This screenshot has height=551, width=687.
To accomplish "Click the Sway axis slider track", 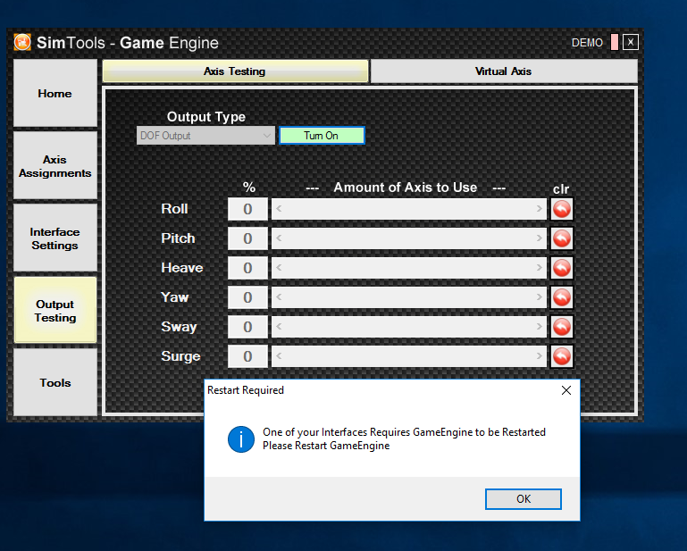I will pyautogui.click(x=409, y=327).
